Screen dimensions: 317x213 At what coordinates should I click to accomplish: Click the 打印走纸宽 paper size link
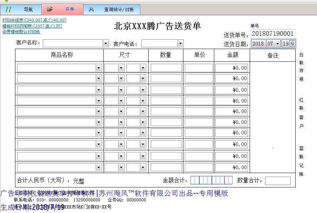(34, 20)
